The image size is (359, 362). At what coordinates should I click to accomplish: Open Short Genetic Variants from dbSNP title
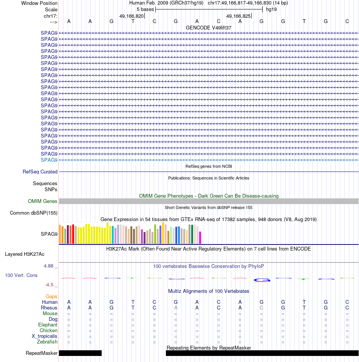tap(209, 207)
